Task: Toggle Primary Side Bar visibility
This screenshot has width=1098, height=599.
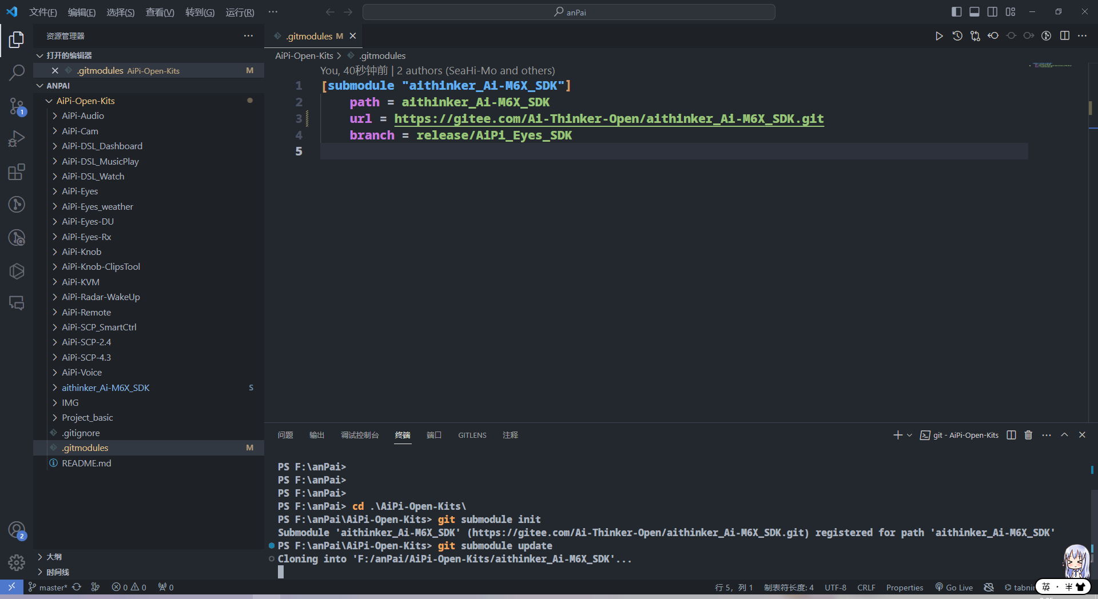Action: [x=956, y=12]
